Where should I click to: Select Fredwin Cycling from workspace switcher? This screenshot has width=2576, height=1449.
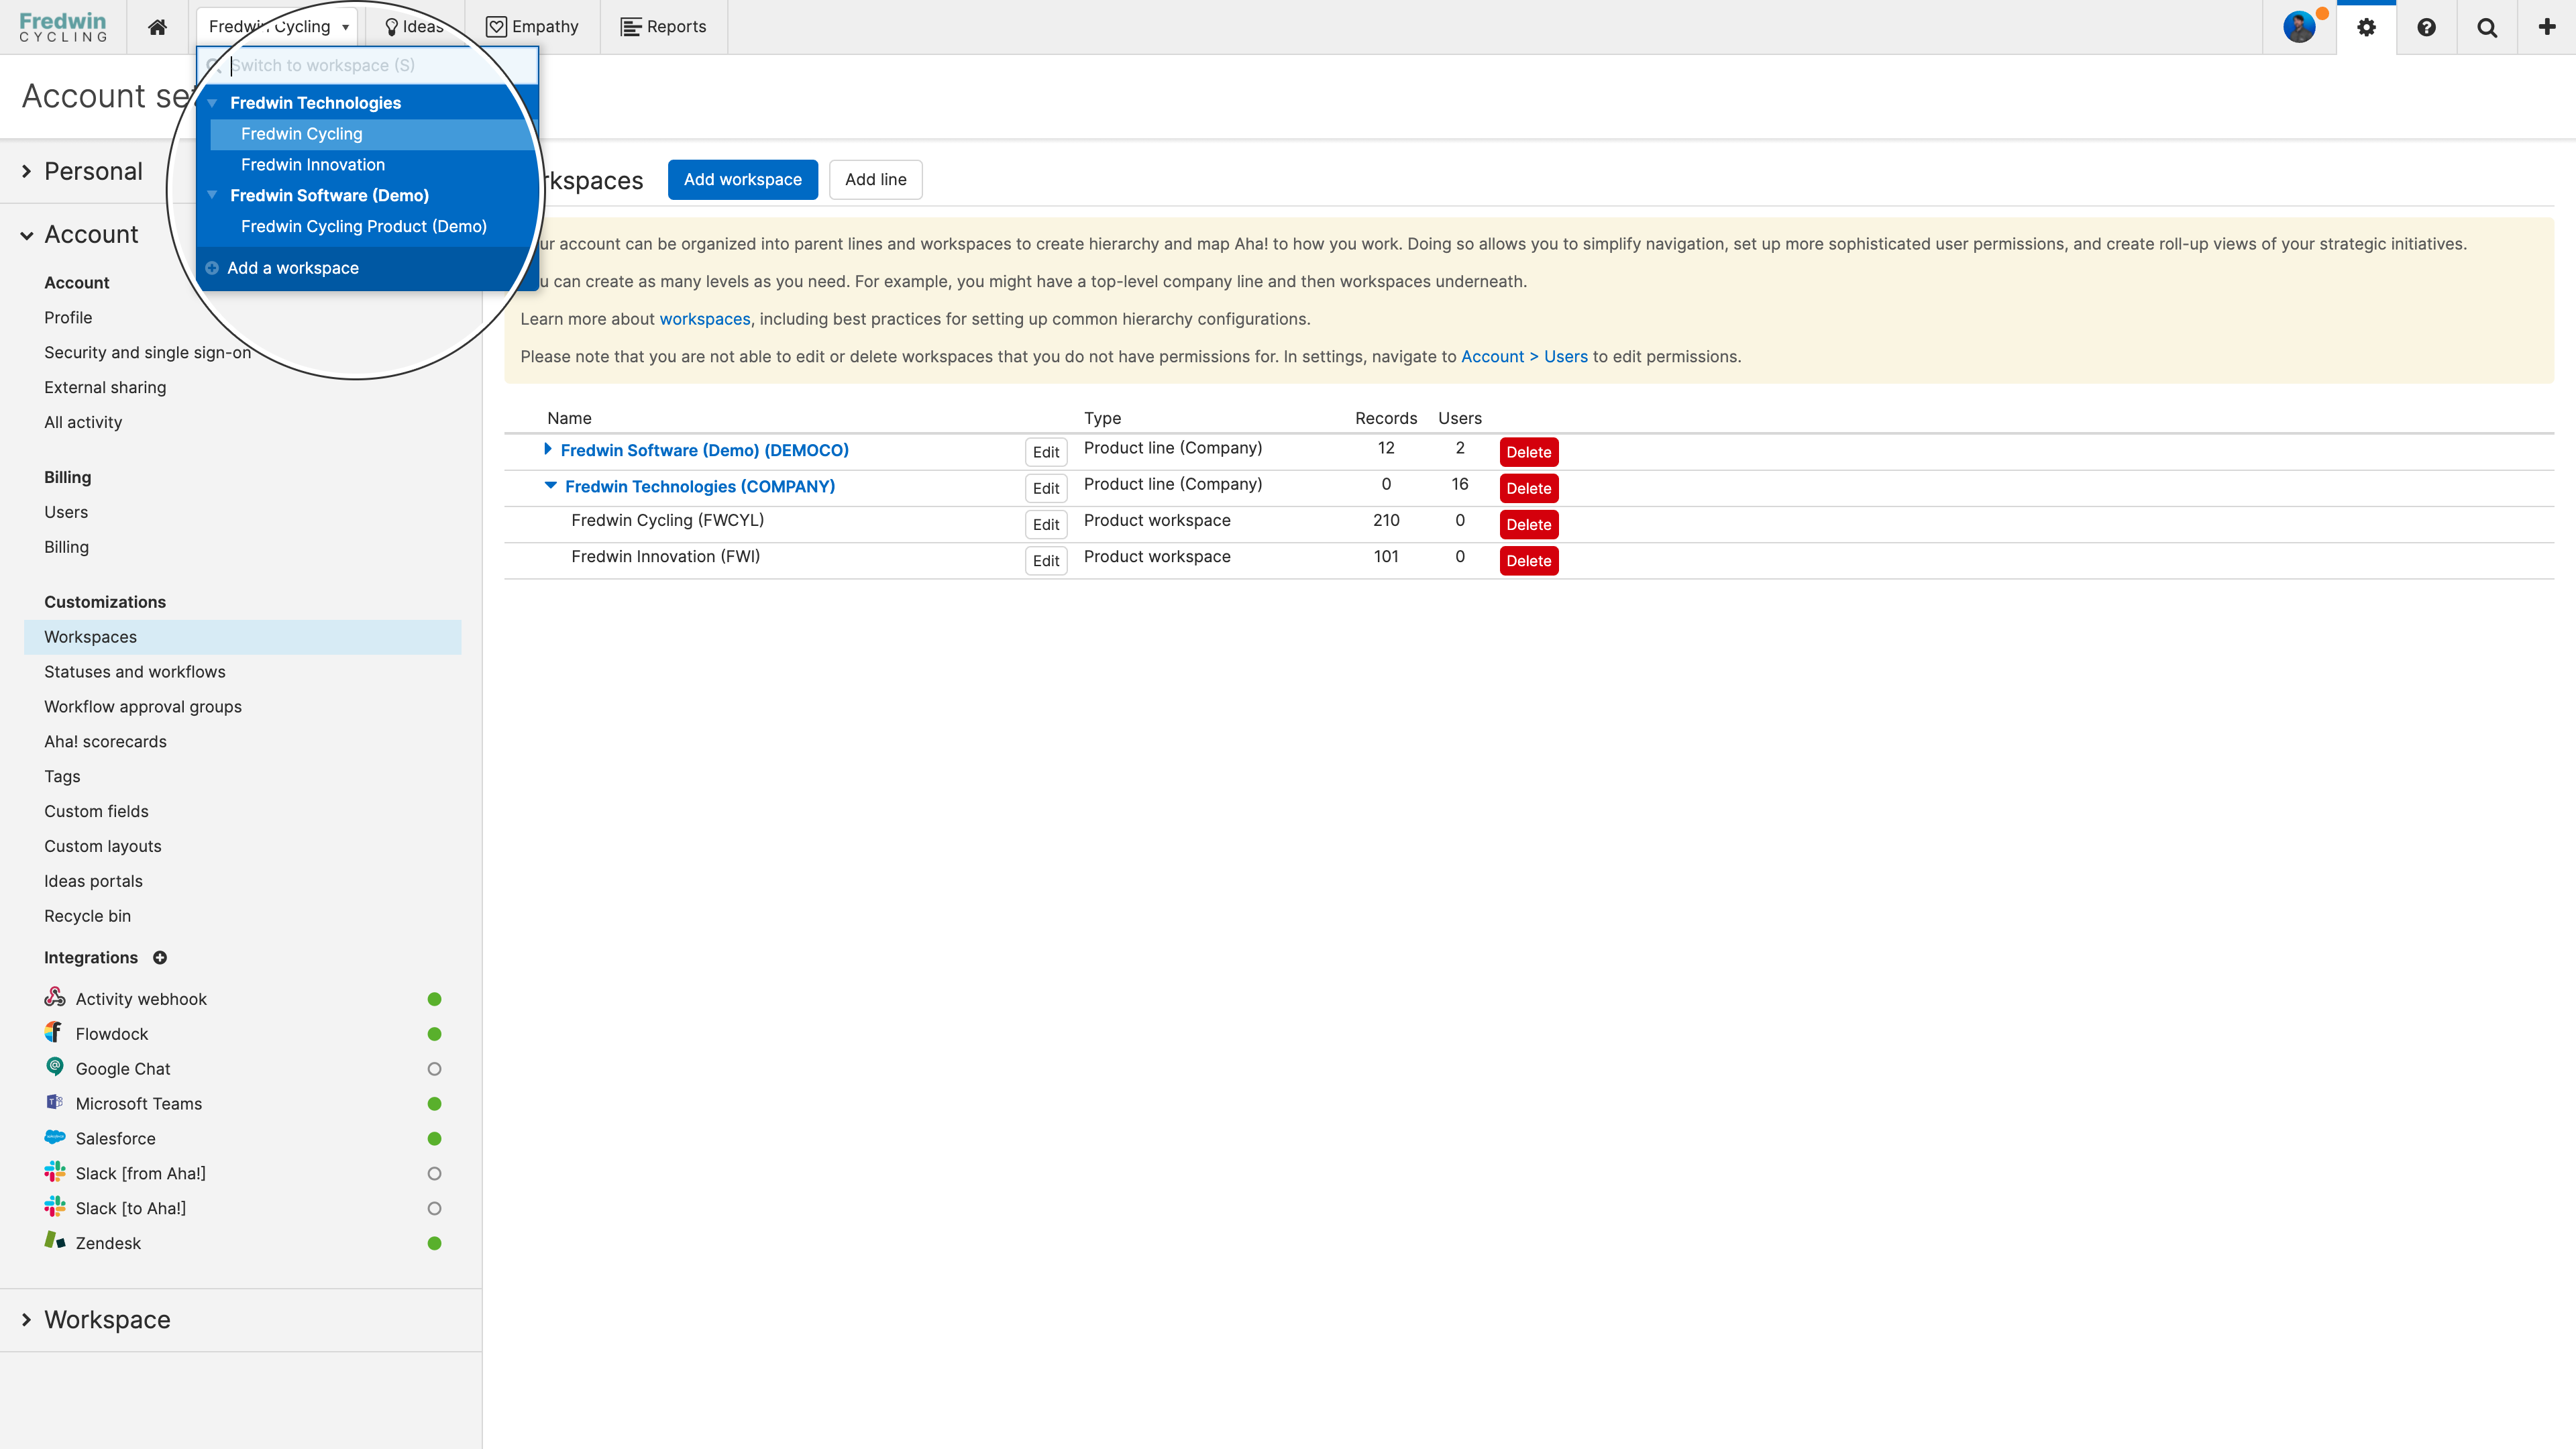[x=303, y=134]
